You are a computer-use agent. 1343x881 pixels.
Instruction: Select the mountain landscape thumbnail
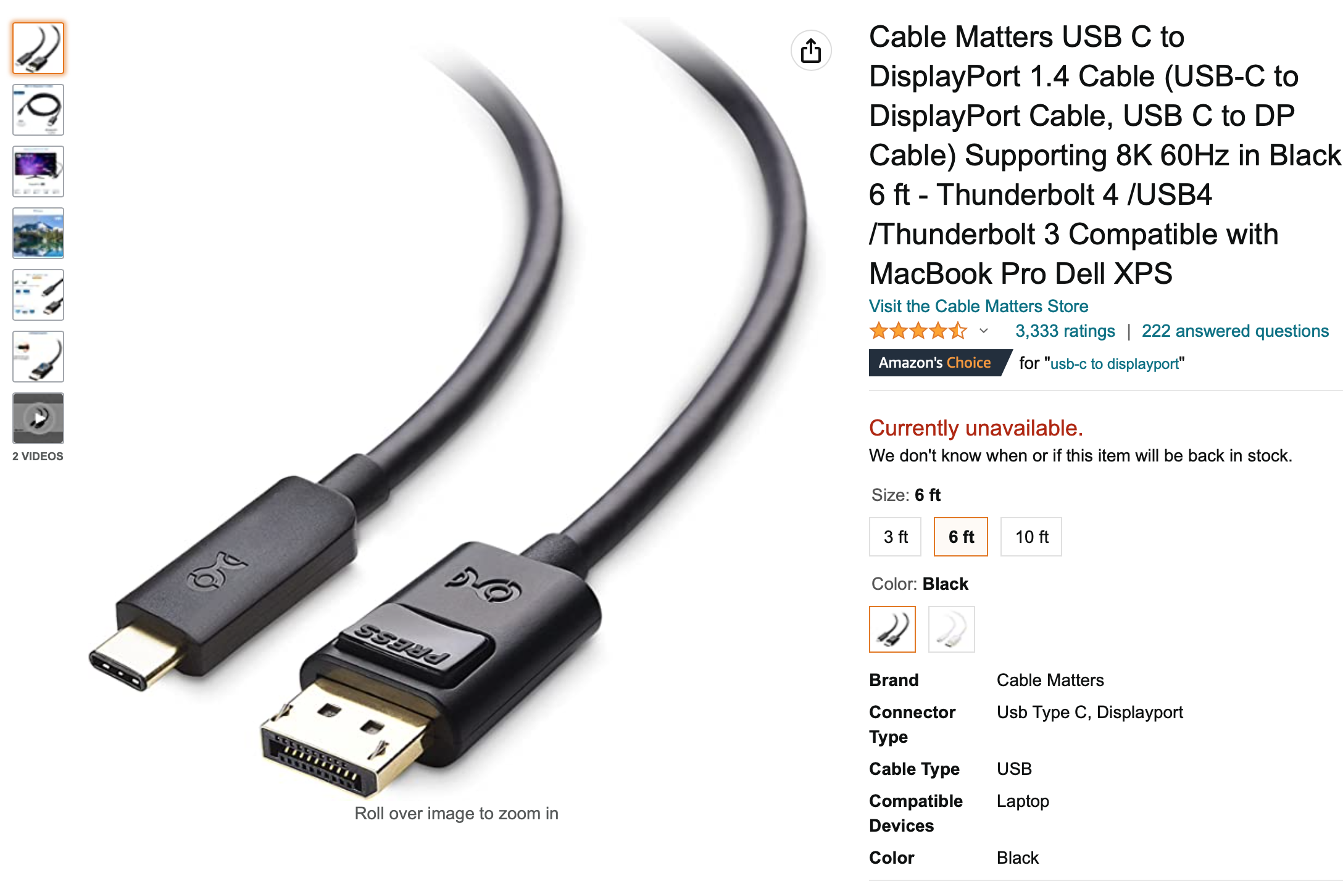point(38,233)
